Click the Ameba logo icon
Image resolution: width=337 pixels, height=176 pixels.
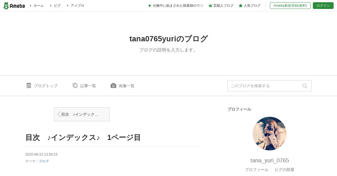coord(14,6)
